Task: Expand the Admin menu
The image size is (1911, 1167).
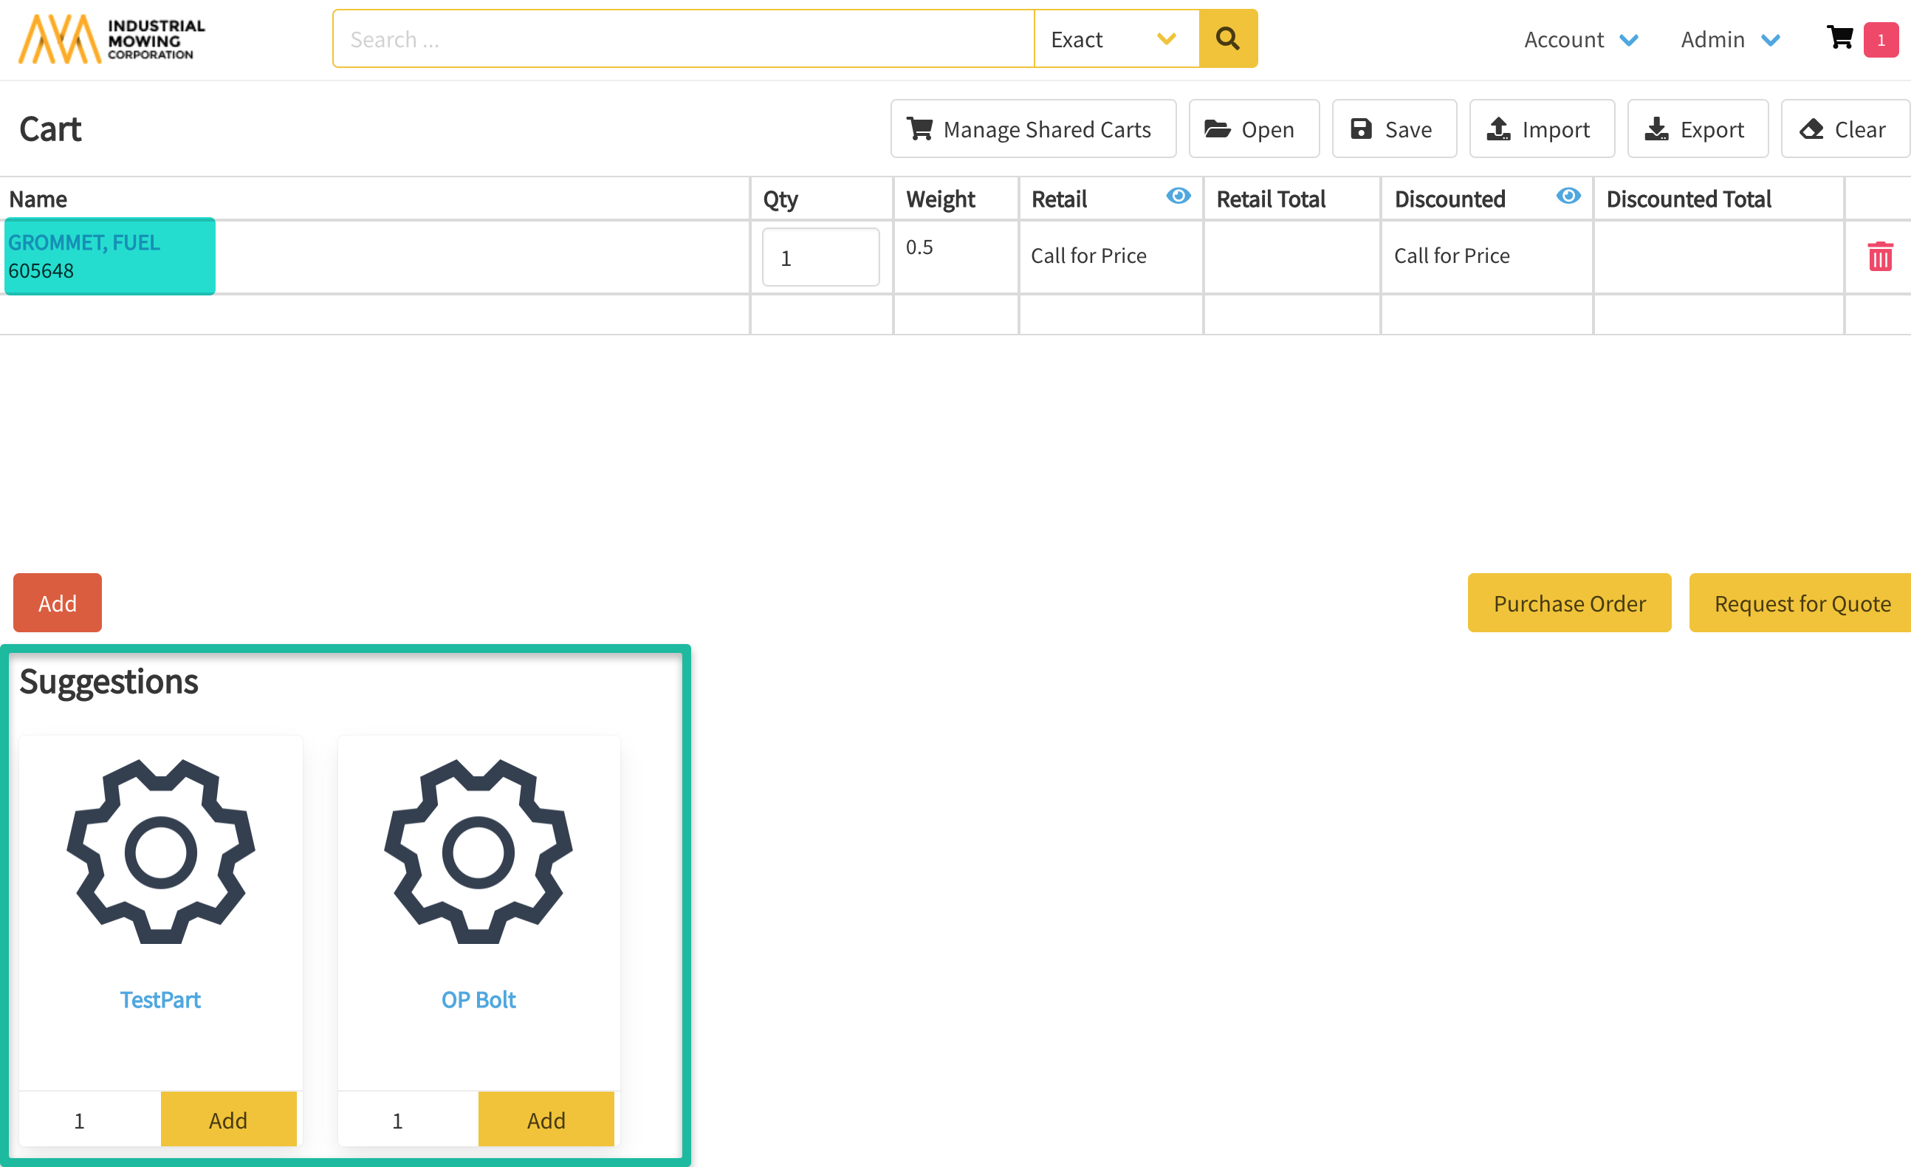Action: coord(1729,40)
